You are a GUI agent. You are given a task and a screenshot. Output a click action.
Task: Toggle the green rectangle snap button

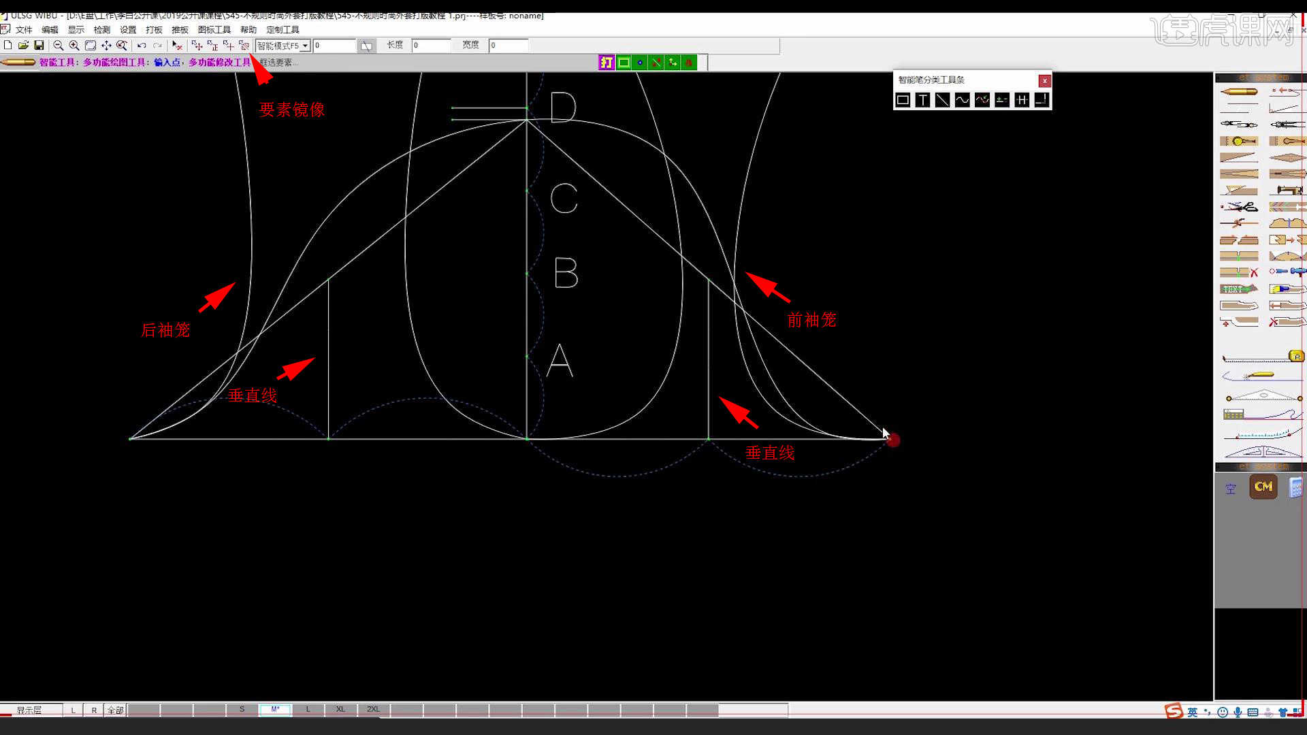[624, 63]
